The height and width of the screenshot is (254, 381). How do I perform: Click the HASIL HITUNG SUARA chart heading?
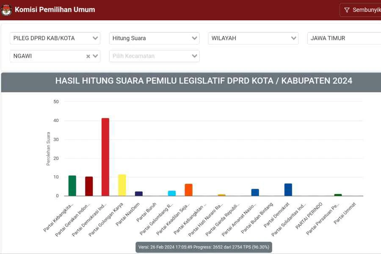click(204, 81)
